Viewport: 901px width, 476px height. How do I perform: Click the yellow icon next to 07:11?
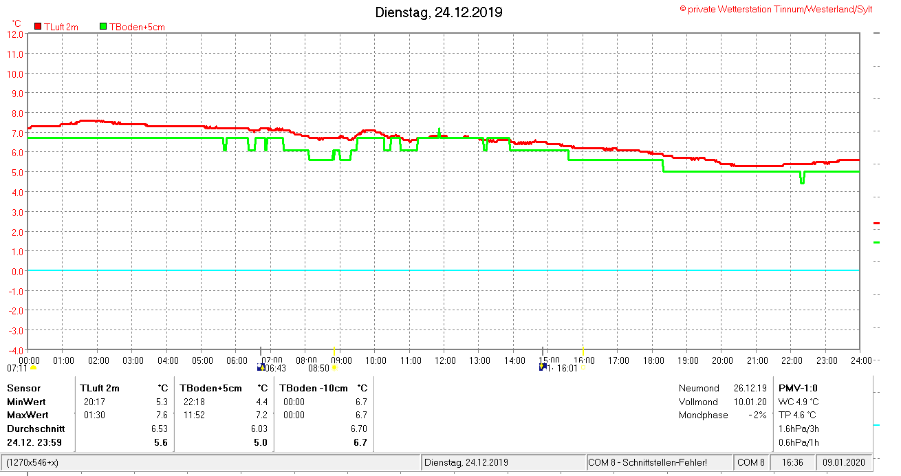(x=33, y=368)
